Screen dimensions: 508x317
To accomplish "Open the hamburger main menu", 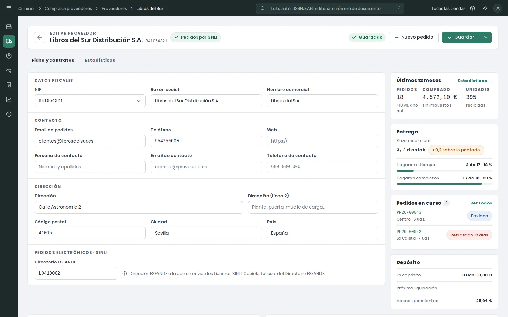I will 9,8.
